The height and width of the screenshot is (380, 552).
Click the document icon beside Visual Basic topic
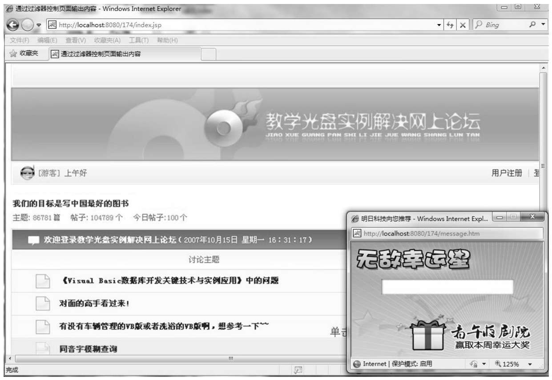pos(43,281)
